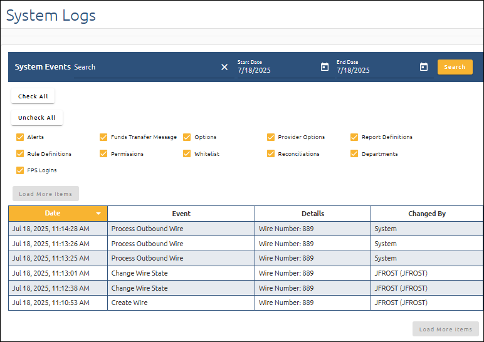Screen dimensions: 484x342
Task: Toggle the Date column sort arrow
Action: 98,214
